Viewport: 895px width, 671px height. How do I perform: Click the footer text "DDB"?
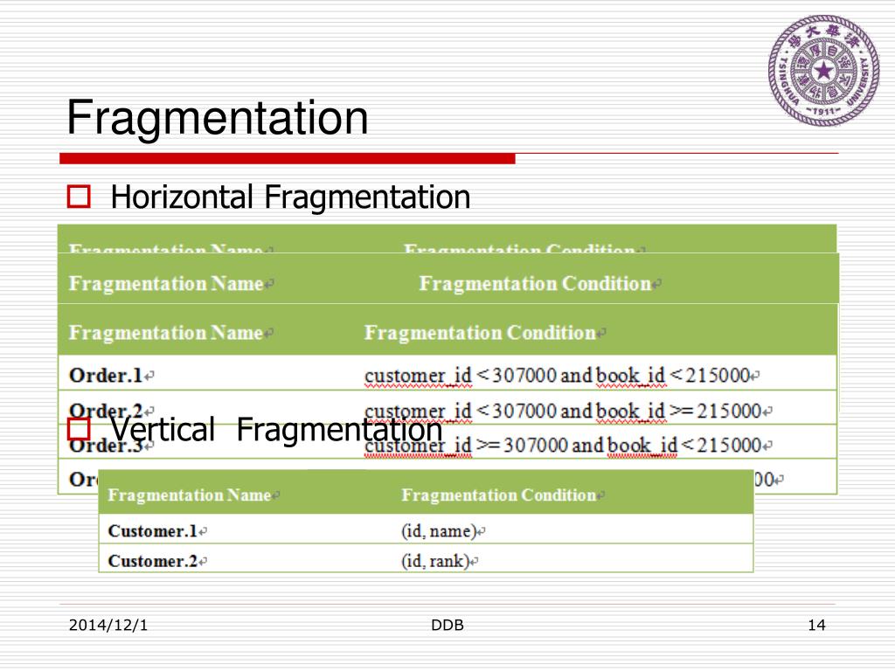click(x=447, y=626)
